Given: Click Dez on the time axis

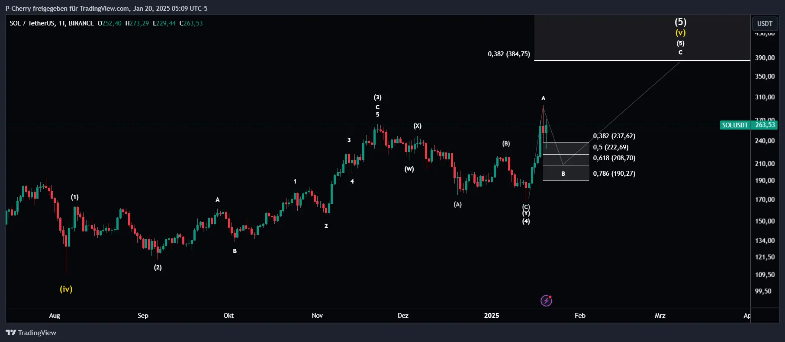Looking at the screenshot, I should click(403, 316).
